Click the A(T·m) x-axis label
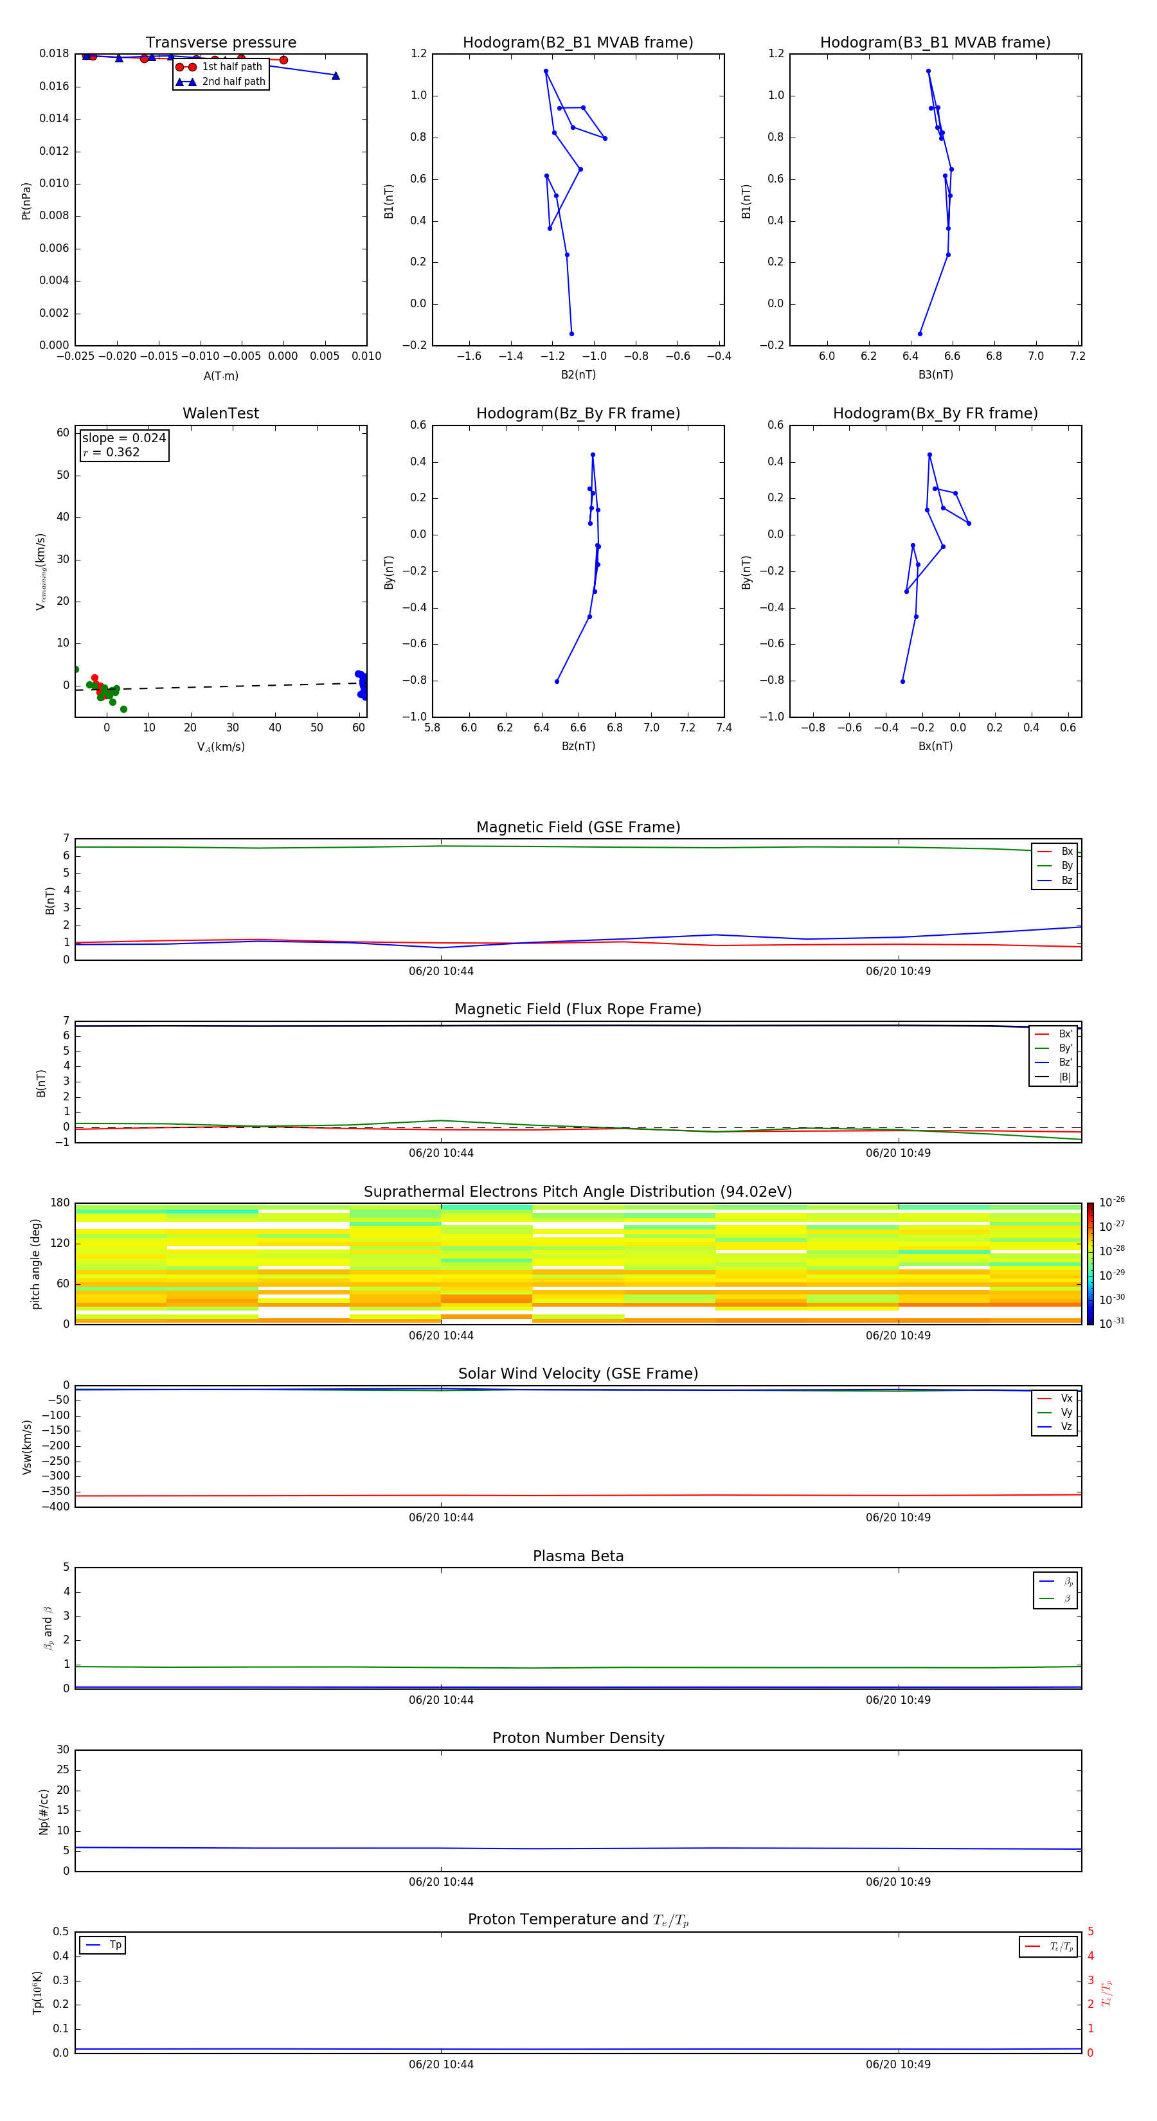The image size is (1157, 2121). pos(220,375)
